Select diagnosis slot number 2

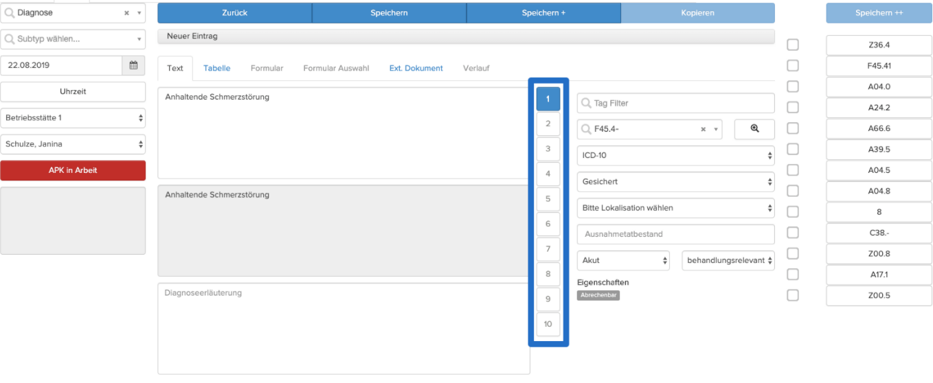[x=548, y=124]
